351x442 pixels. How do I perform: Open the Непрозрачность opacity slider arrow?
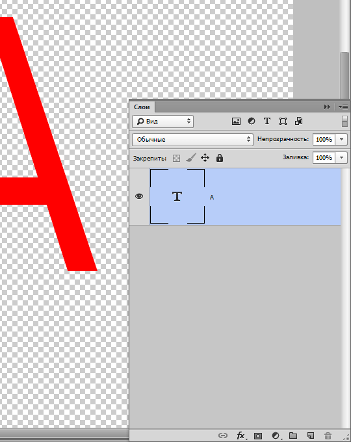[341, 140]
